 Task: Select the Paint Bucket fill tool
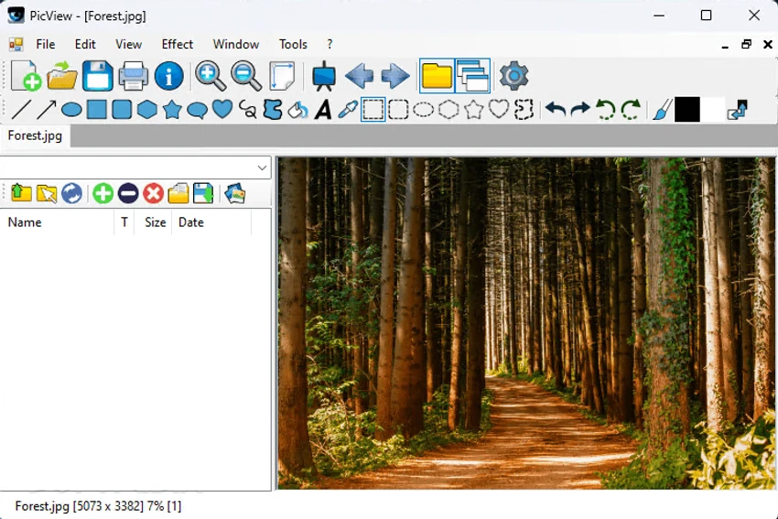click(x=297, y=110)
